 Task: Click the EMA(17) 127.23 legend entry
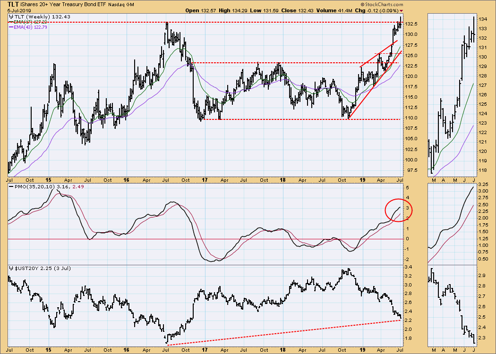click(x=30, y=22)
